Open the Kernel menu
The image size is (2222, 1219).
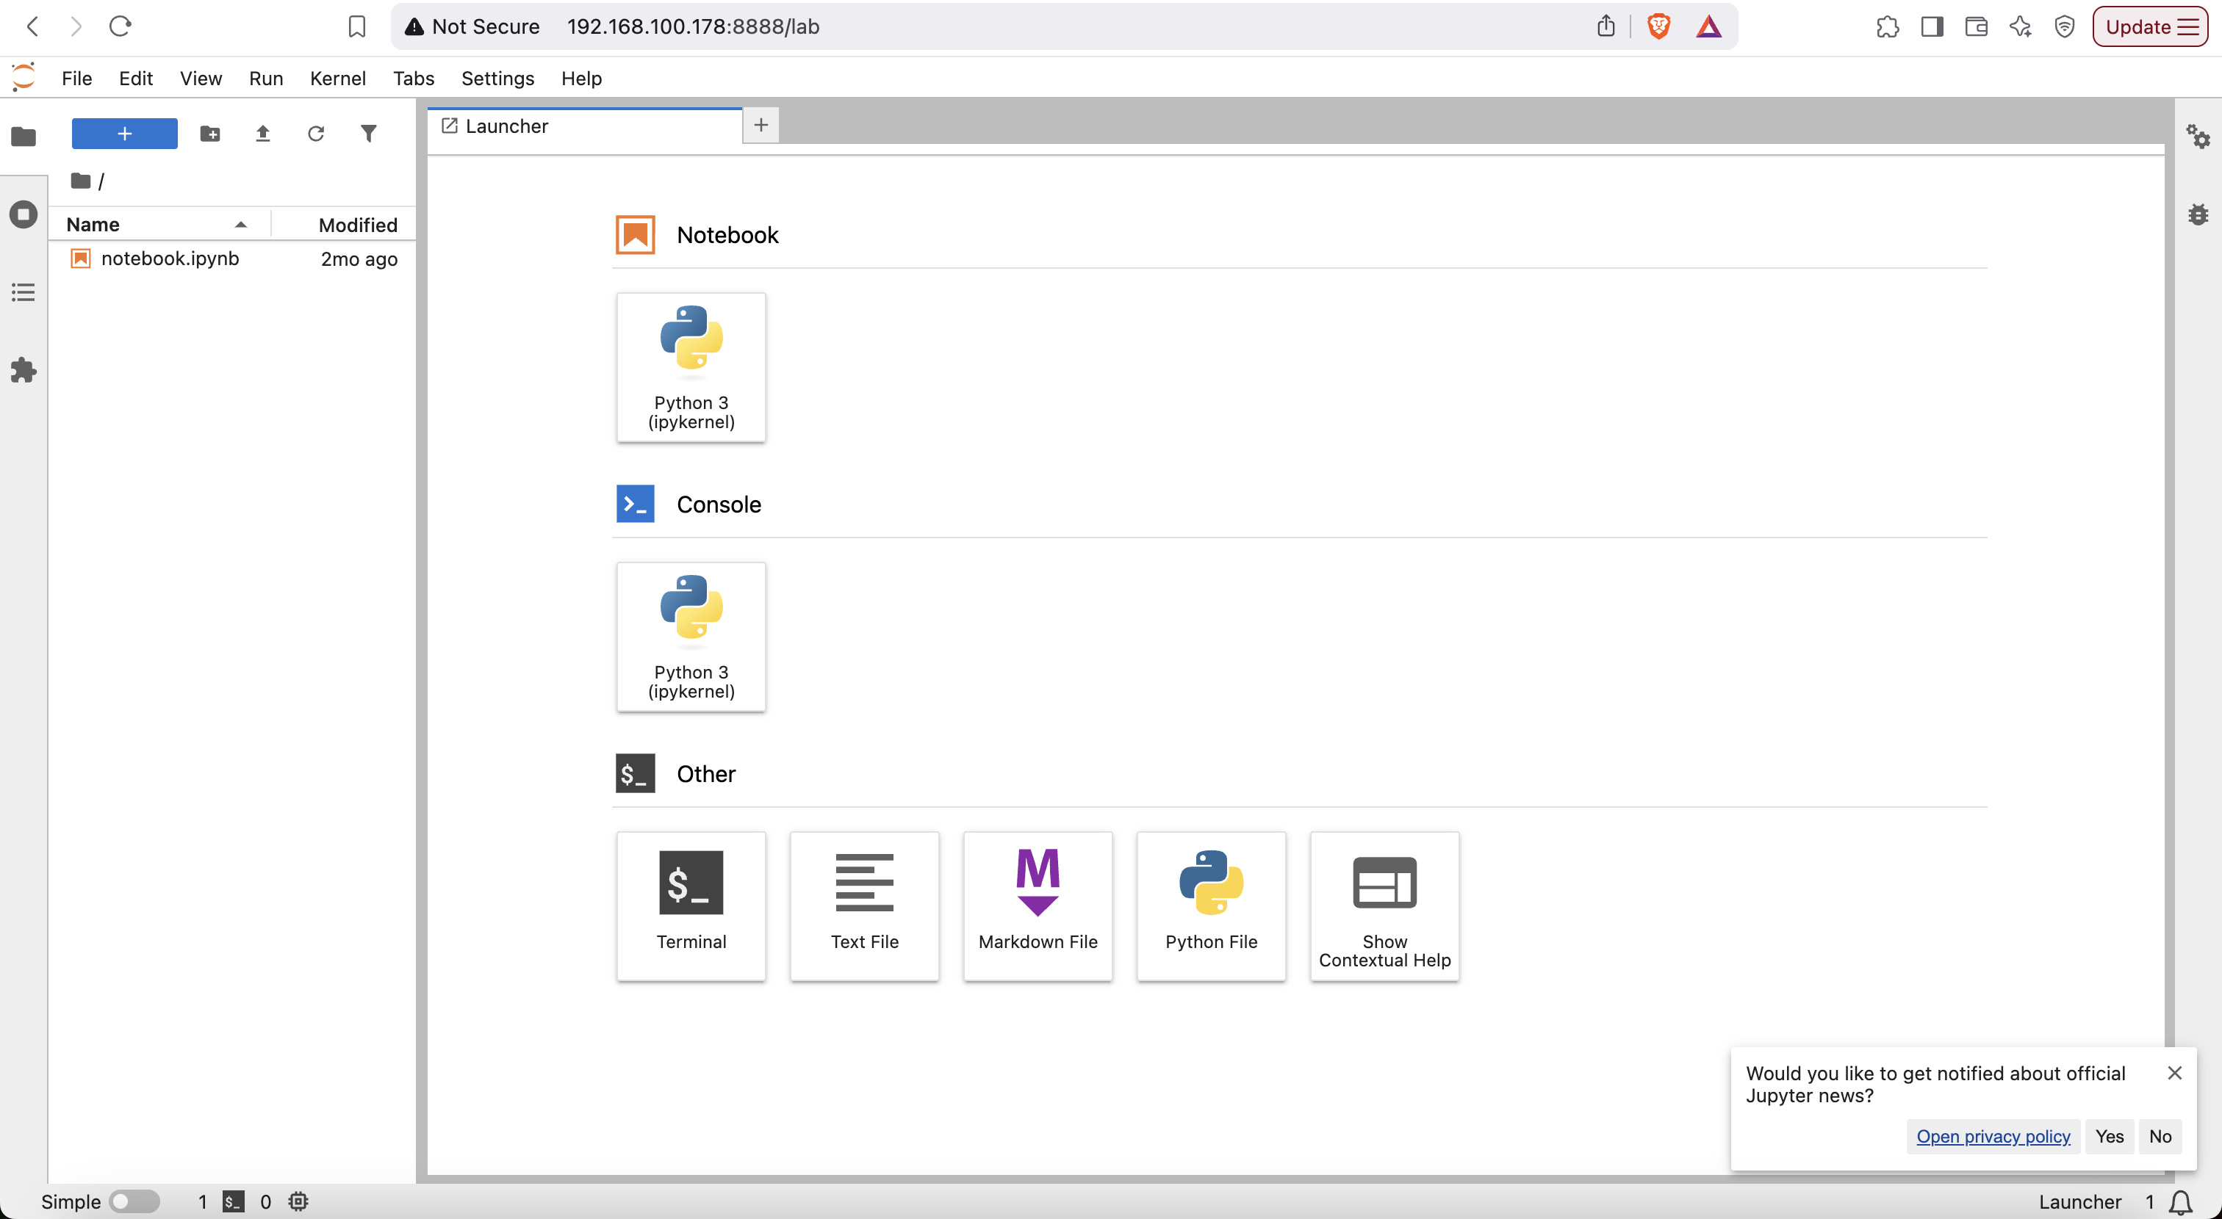(x=337, y=79)
